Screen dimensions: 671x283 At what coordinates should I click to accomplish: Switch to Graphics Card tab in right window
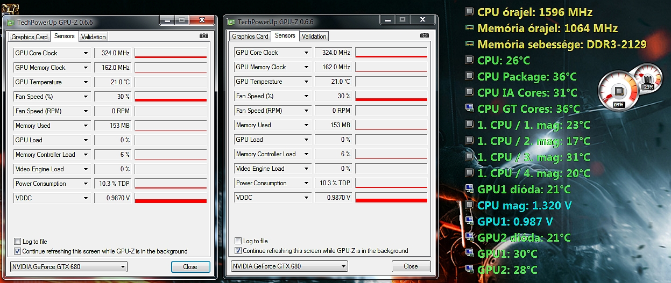(x=250, y=37)
